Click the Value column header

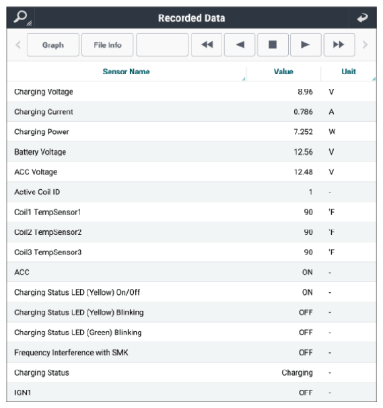pyautogui.click(x=283, y=71)
